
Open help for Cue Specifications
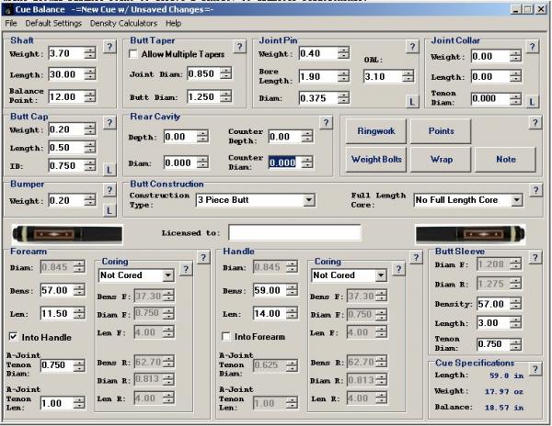tap(535, 368)
